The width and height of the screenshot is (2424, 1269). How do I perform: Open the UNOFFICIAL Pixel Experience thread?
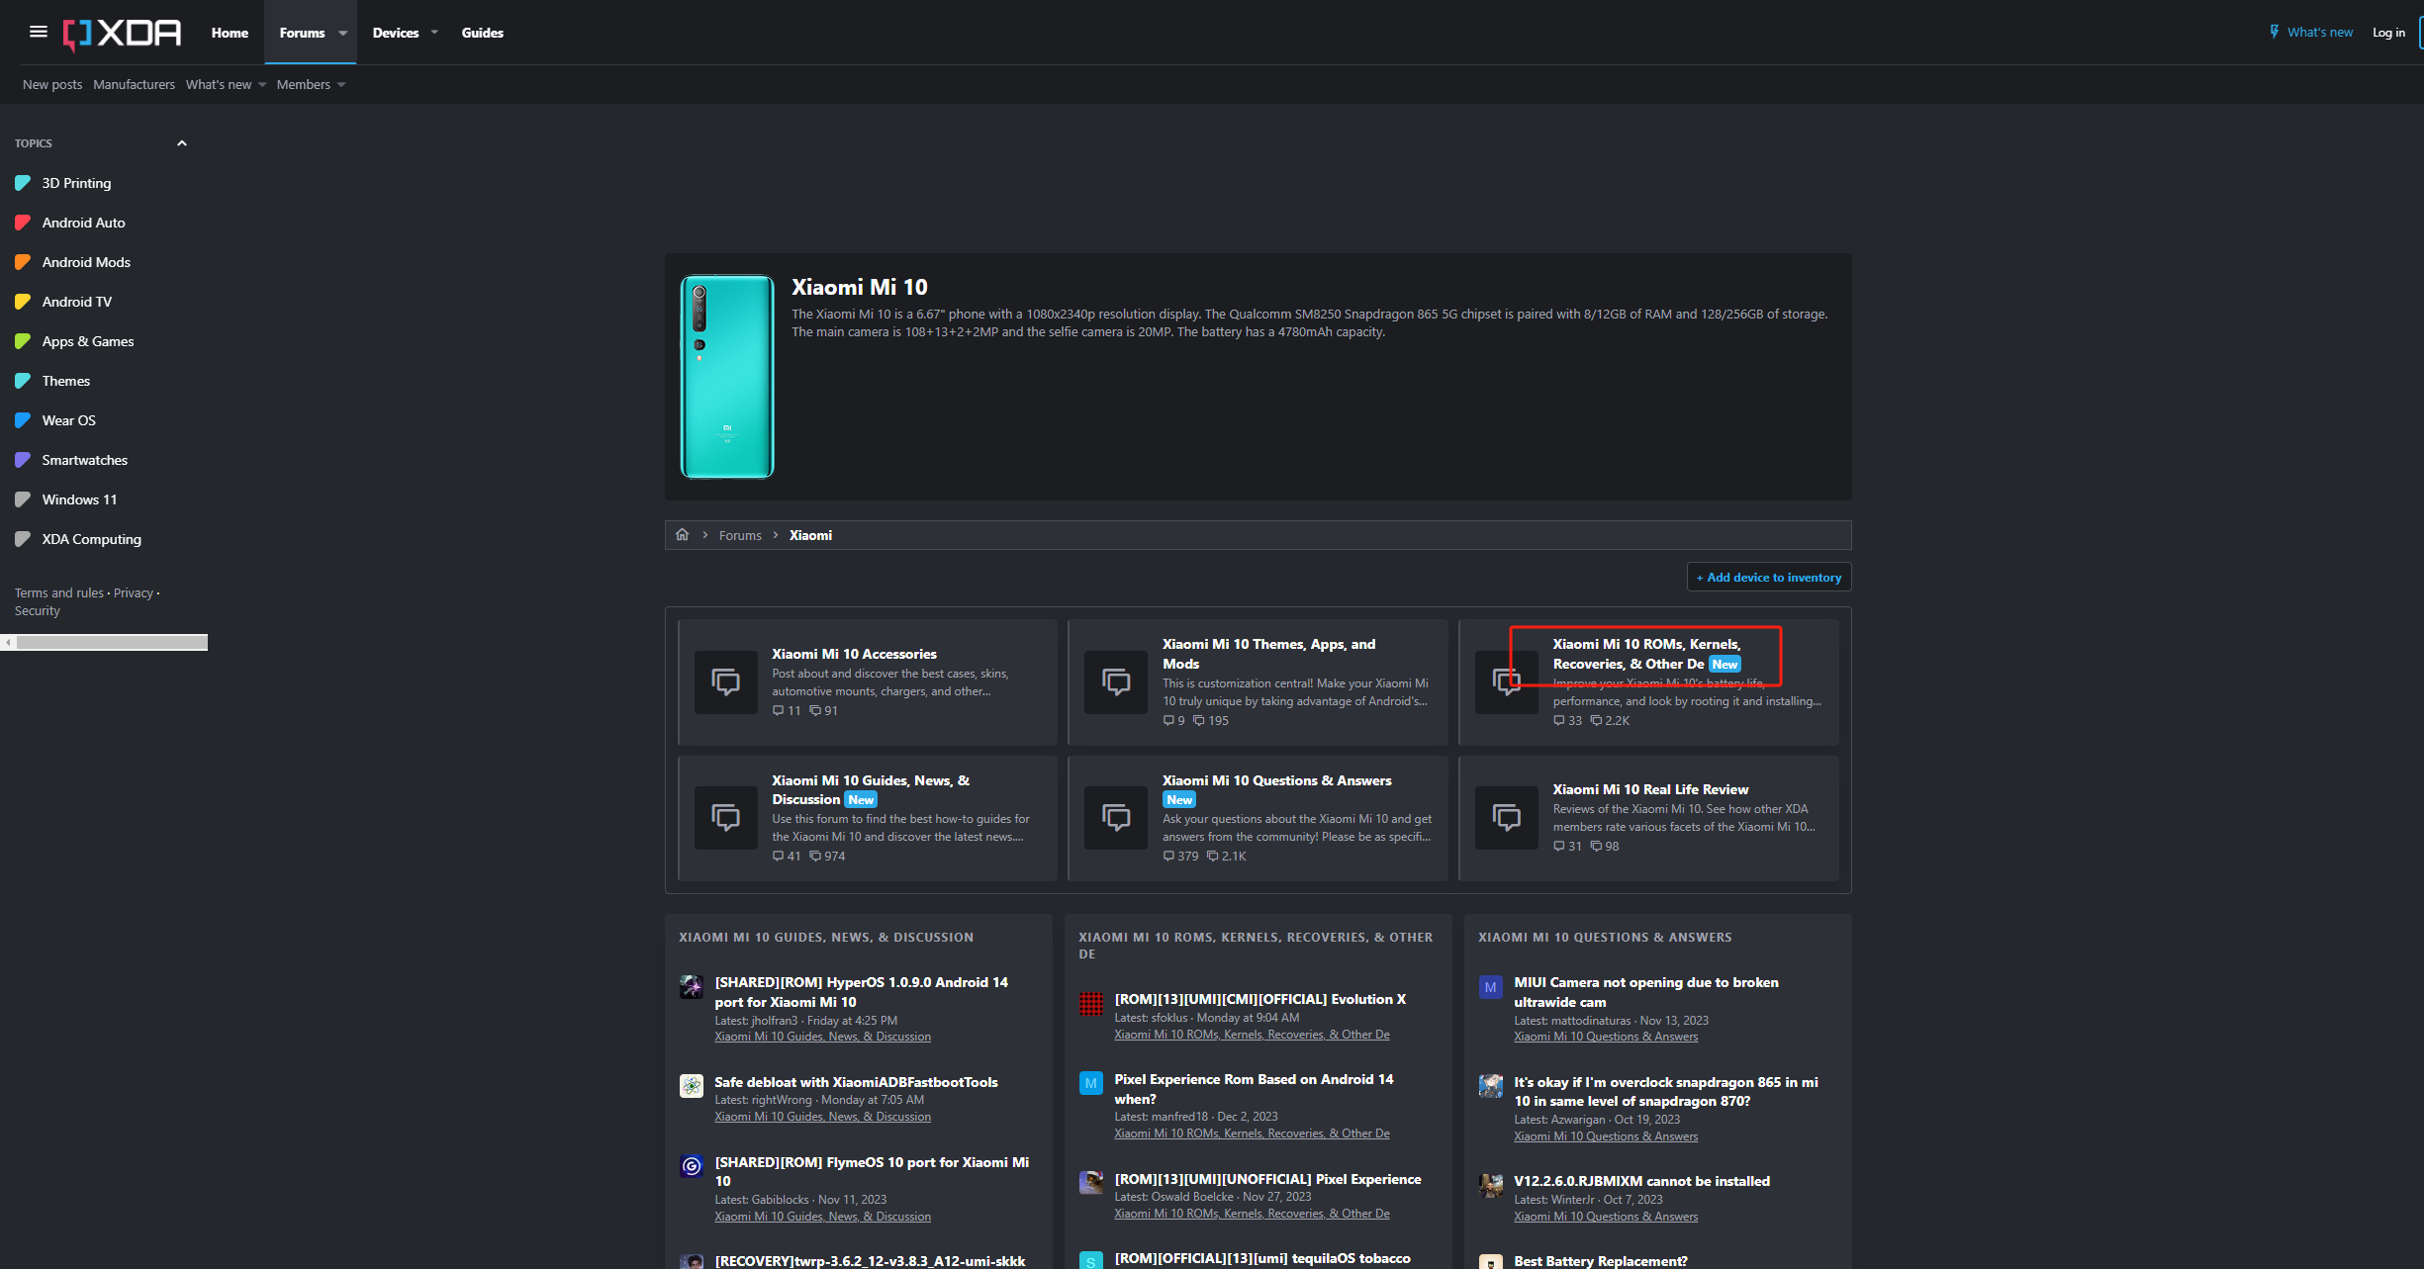(x=1267, y=1179)
